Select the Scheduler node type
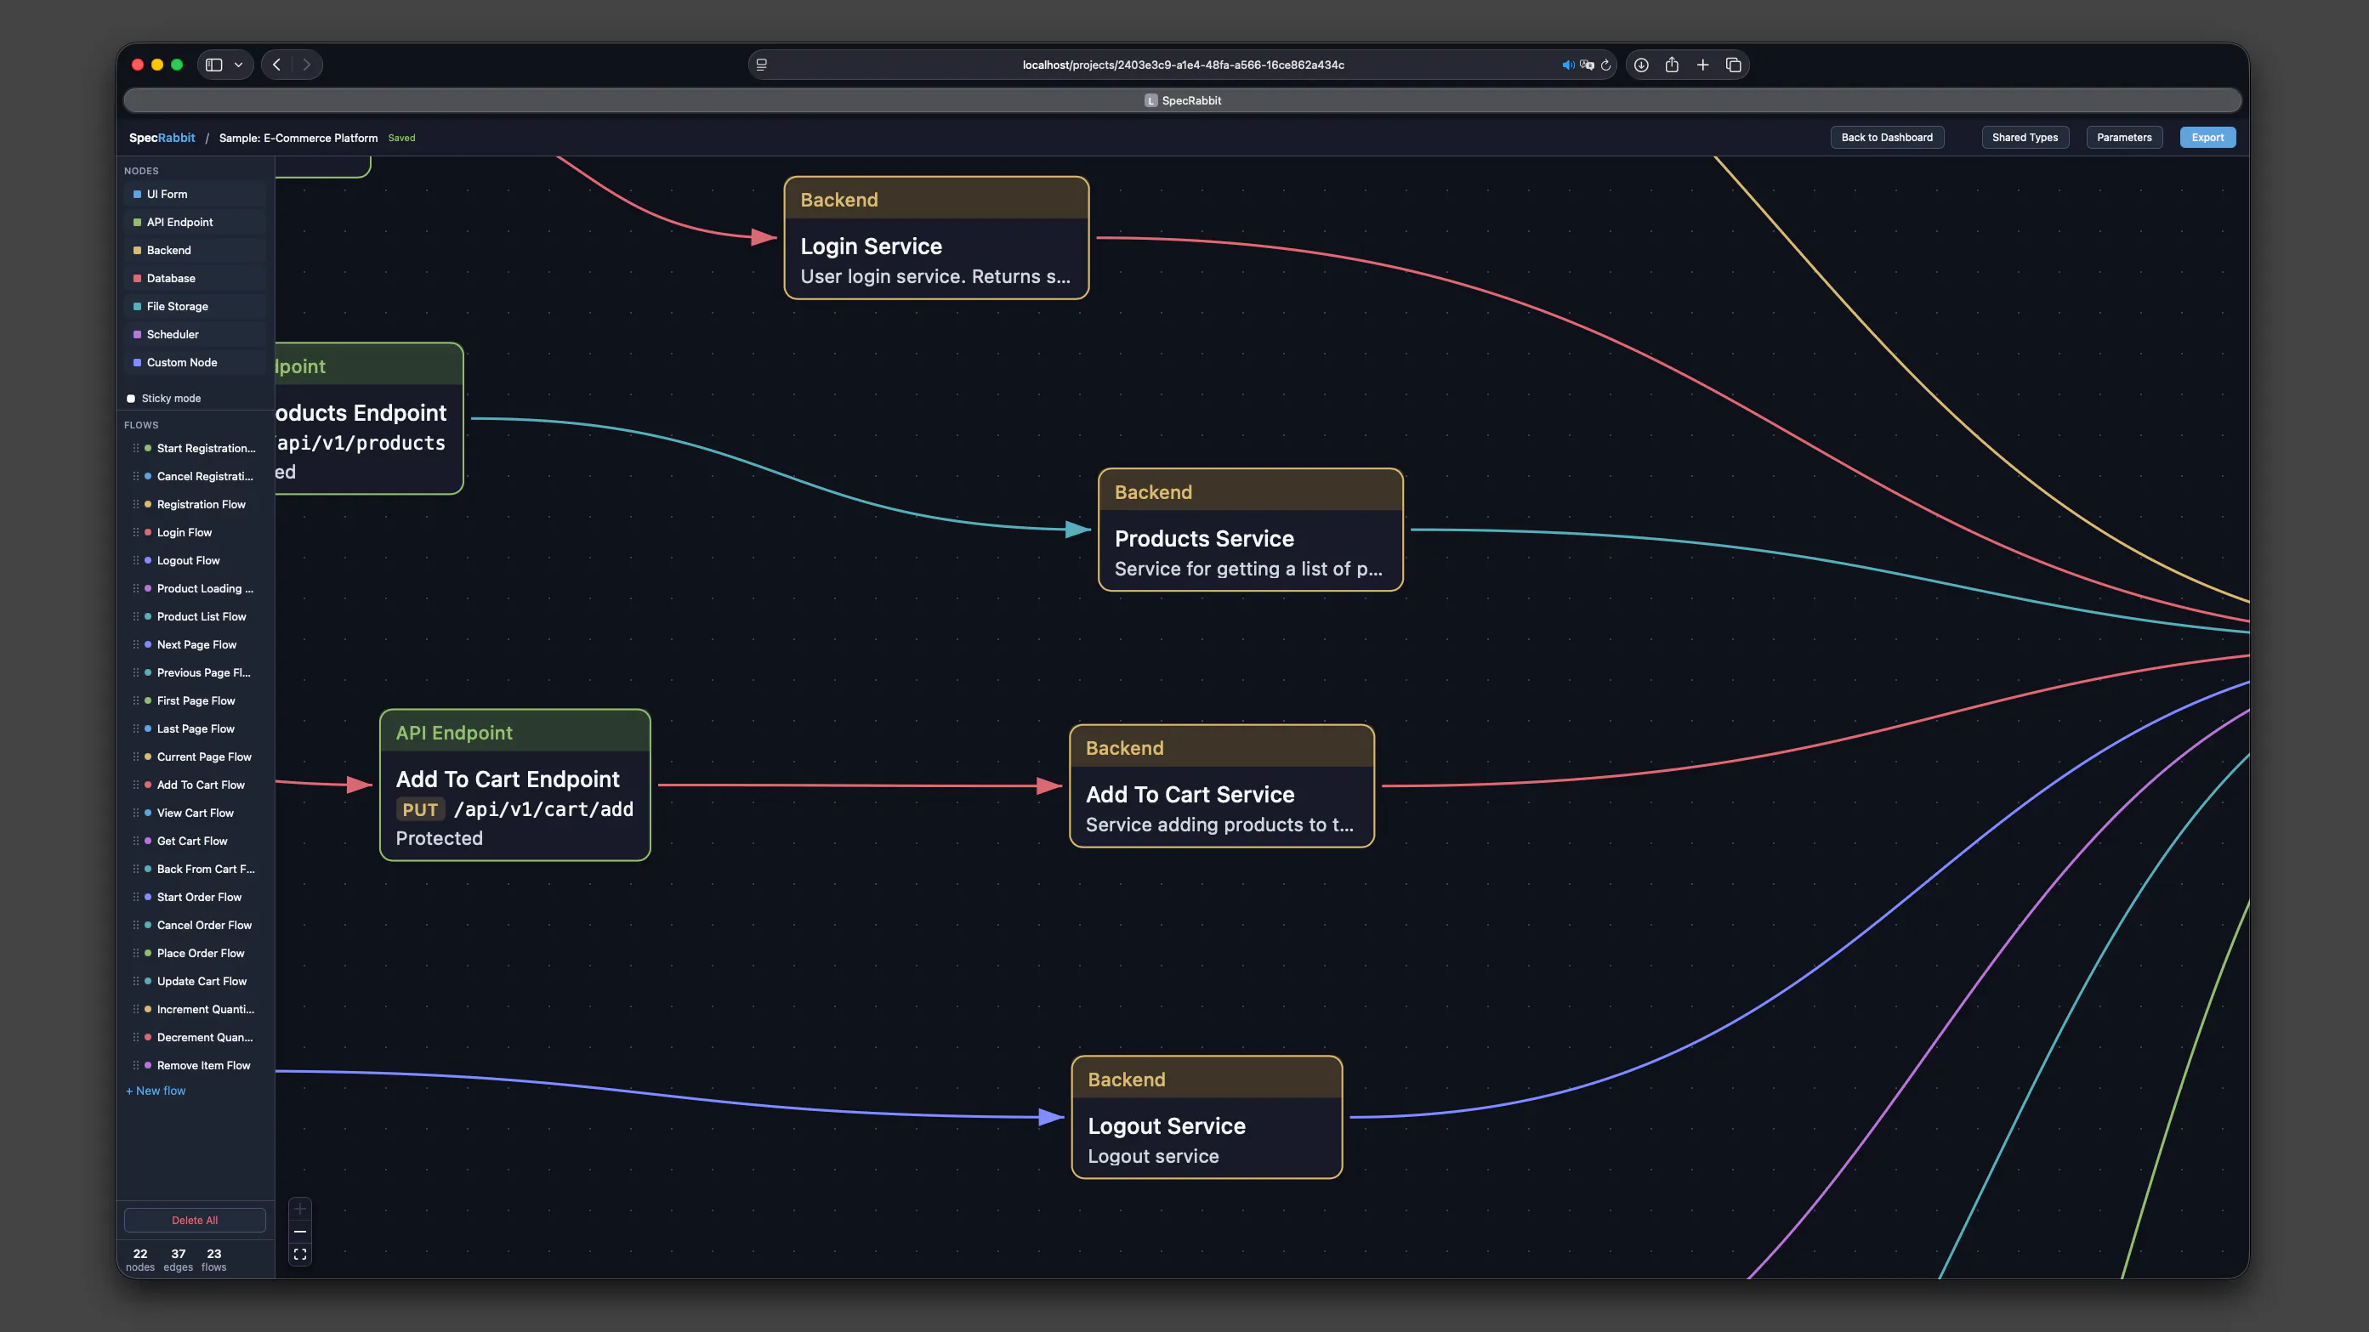 [x=195, y=335]
